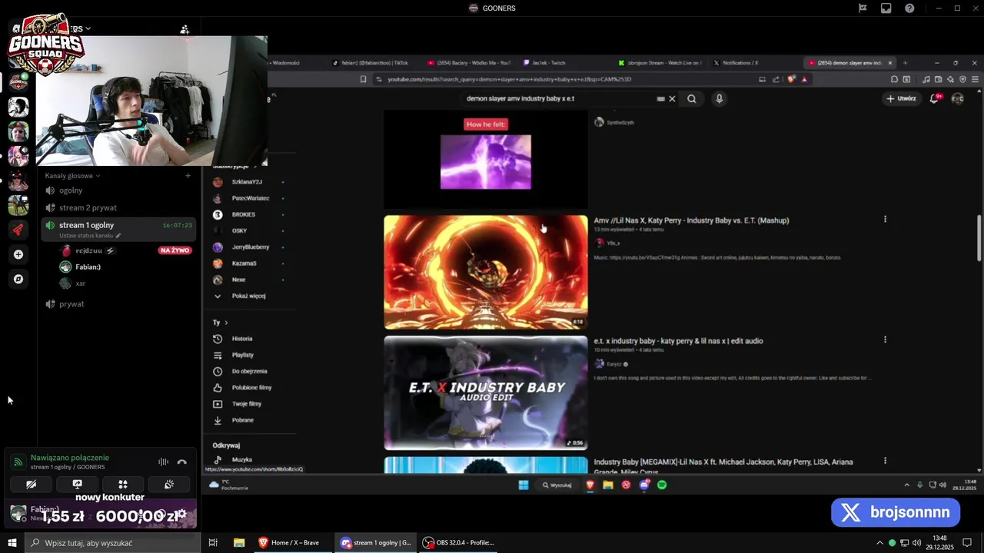The height and width of the screenshot is (553, 984).
Task: Open Polubione filmy in YouTube sidebar
Action: coord(251,388)
